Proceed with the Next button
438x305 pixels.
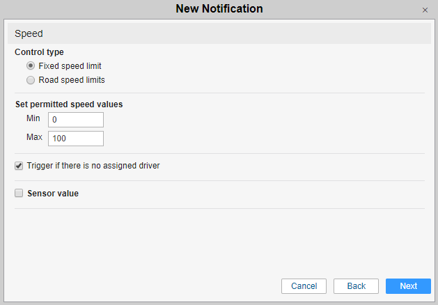(408, 286)
